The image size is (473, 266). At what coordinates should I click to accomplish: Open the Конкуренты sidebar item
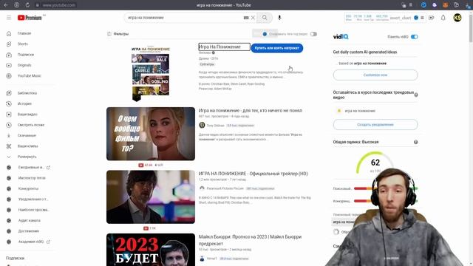point(28,188)
